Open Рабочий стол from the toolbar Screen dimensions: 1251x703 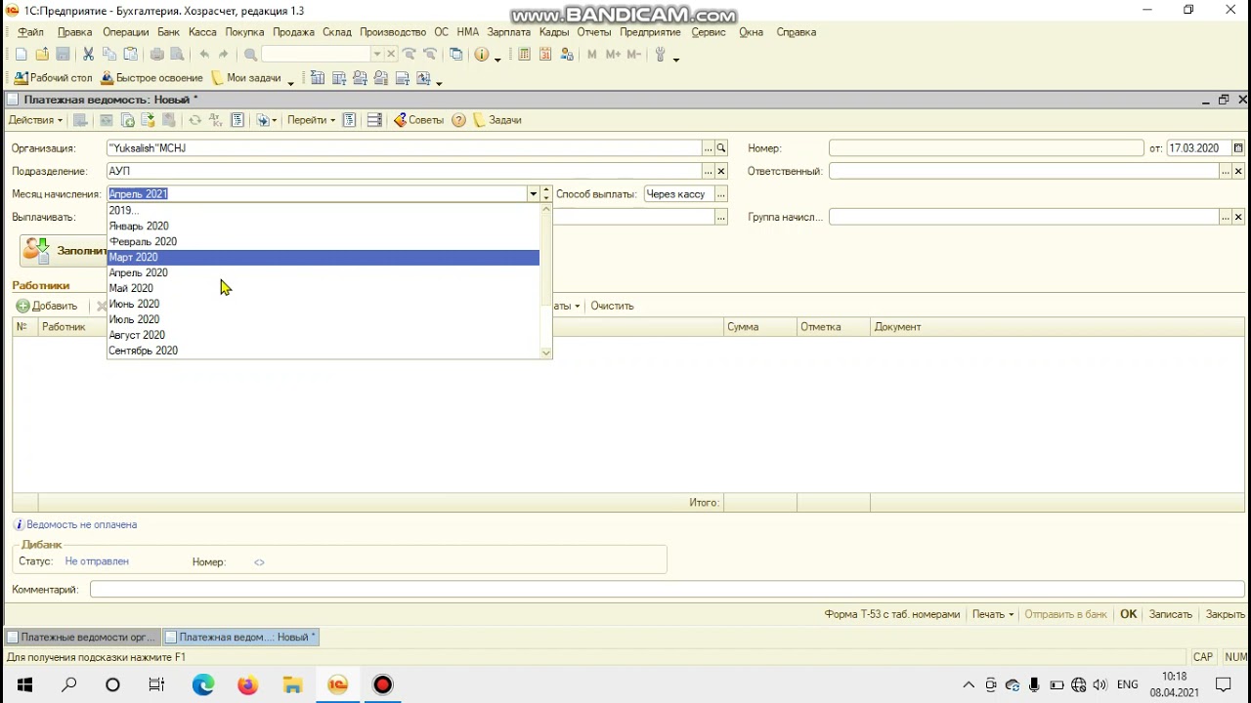[x=54, y=78]
